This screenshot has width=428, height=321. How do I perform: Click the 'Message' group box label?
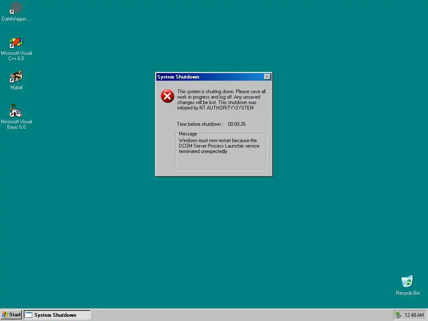tap(188, 134)
